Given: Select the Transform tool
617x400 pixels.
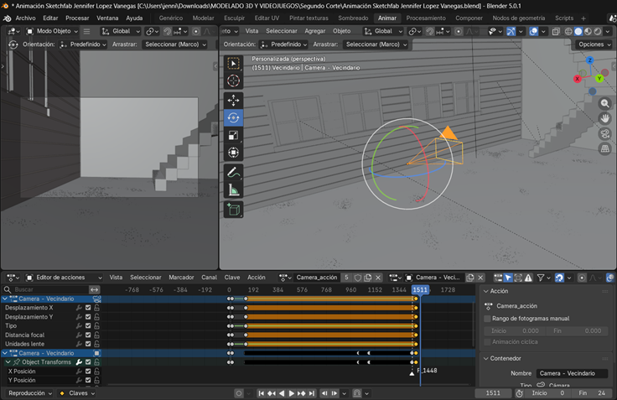Looking at the screenshot, I should click(233, 153).
